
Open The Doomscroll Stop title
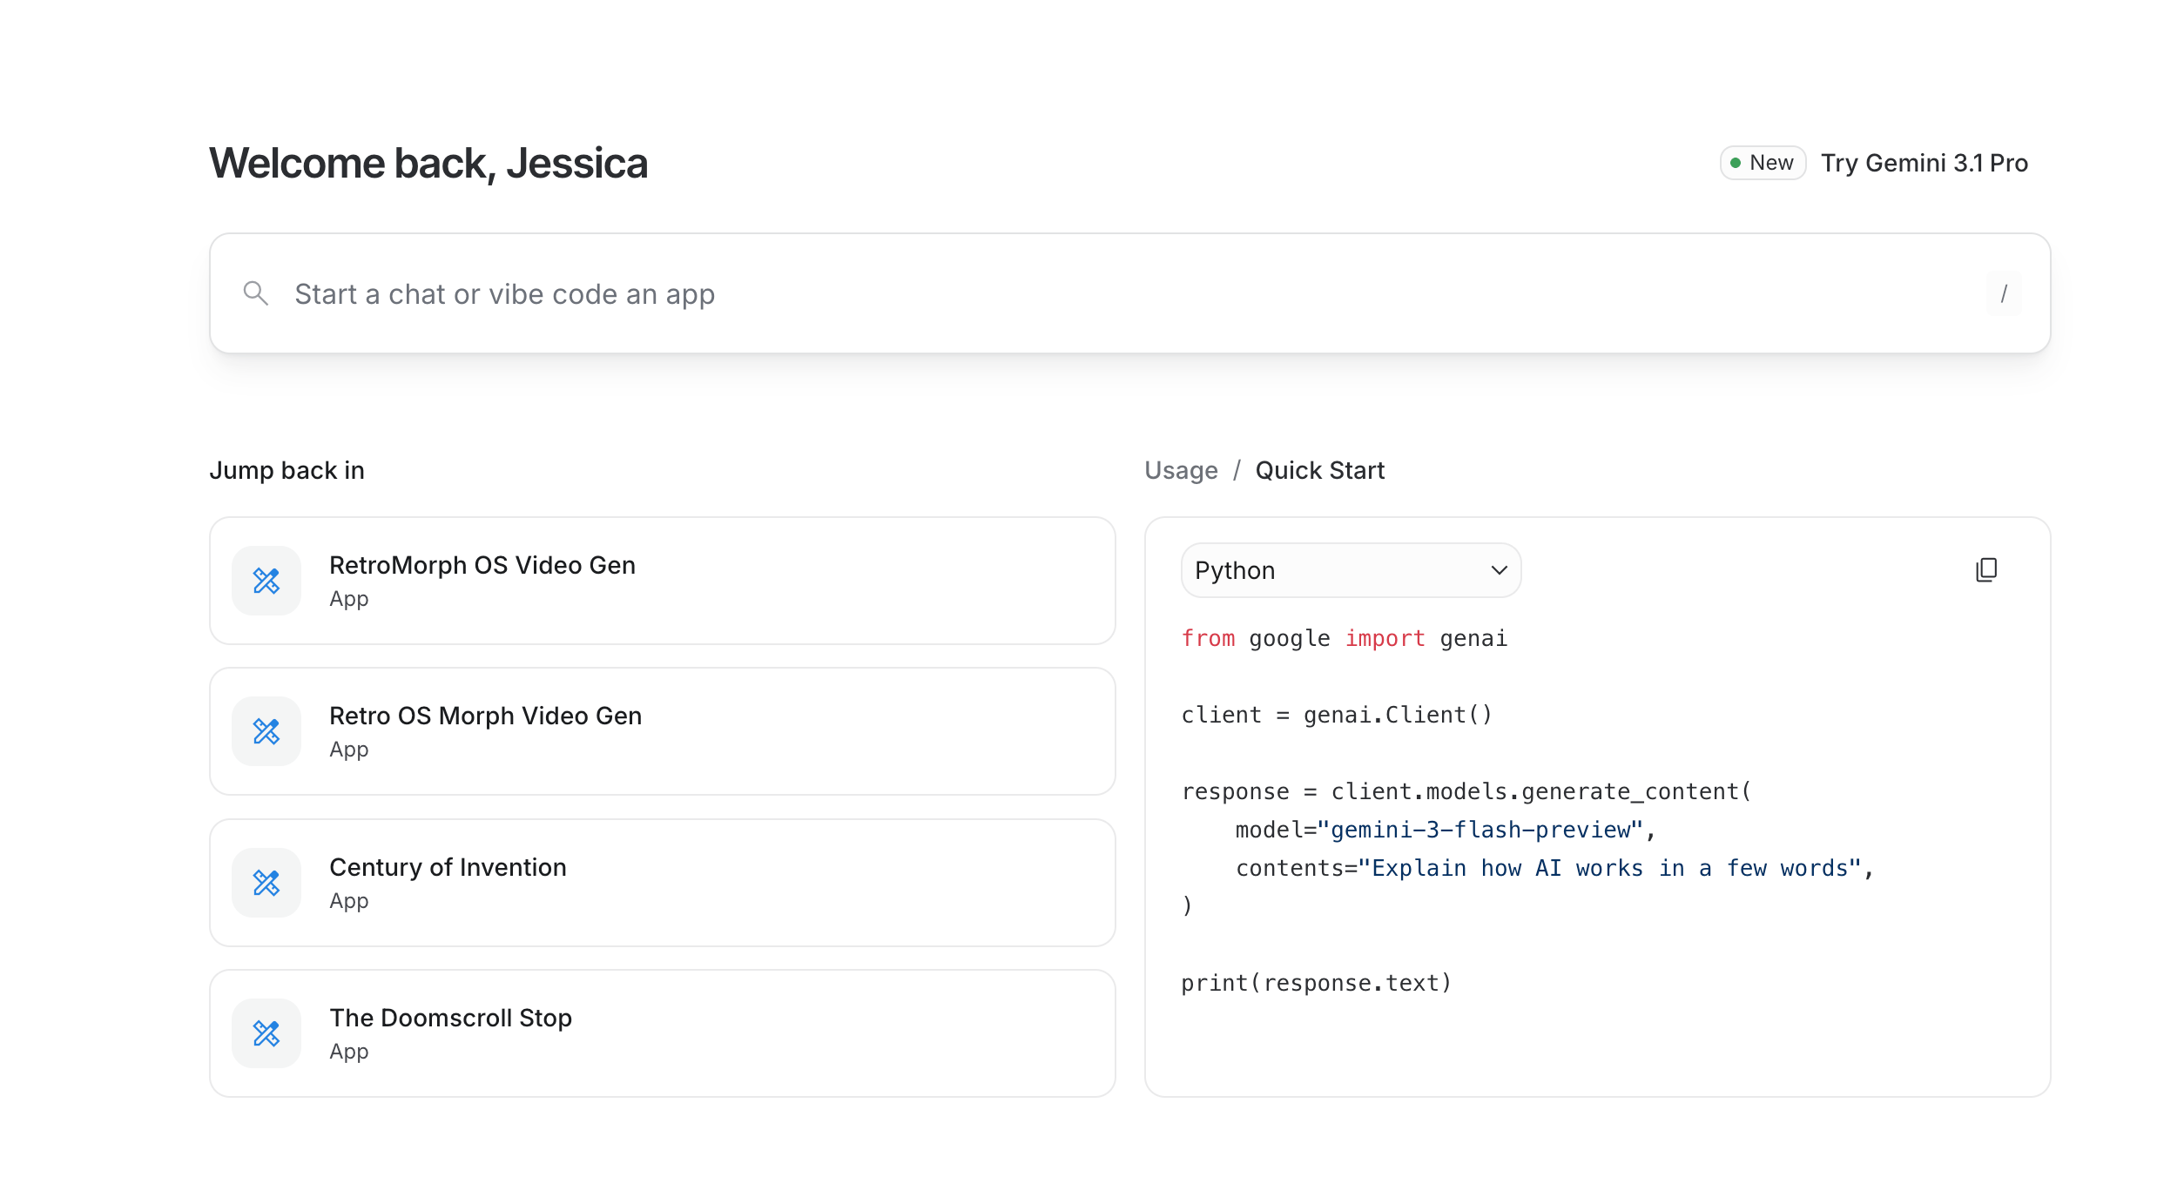[450, 1018]
